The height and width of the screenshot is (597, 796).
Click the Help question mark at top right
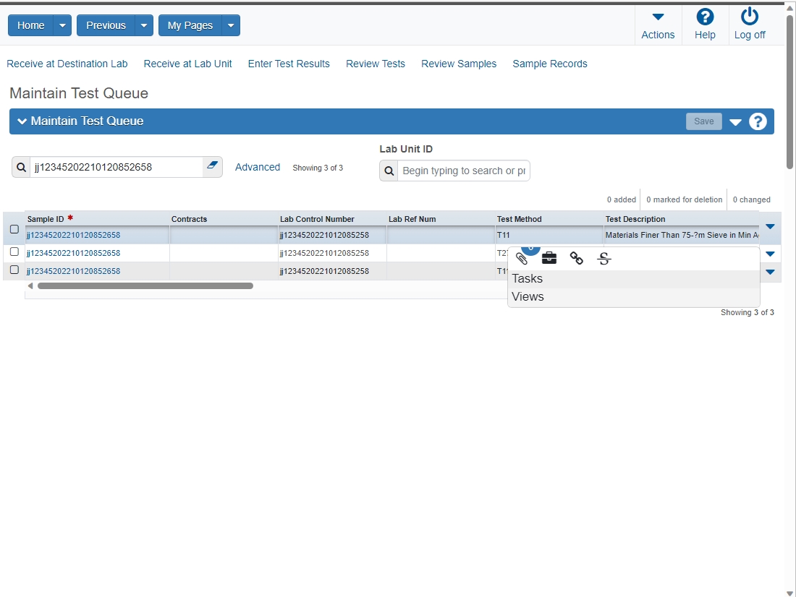pyautogui.click(x=705, y=17)
